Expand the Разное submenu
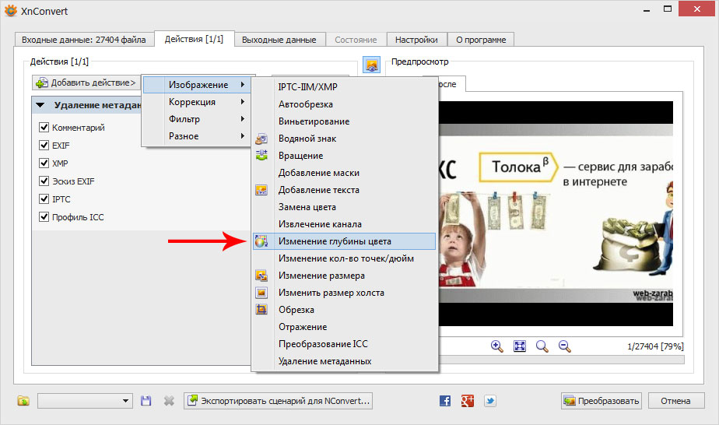 coord(198,136)
